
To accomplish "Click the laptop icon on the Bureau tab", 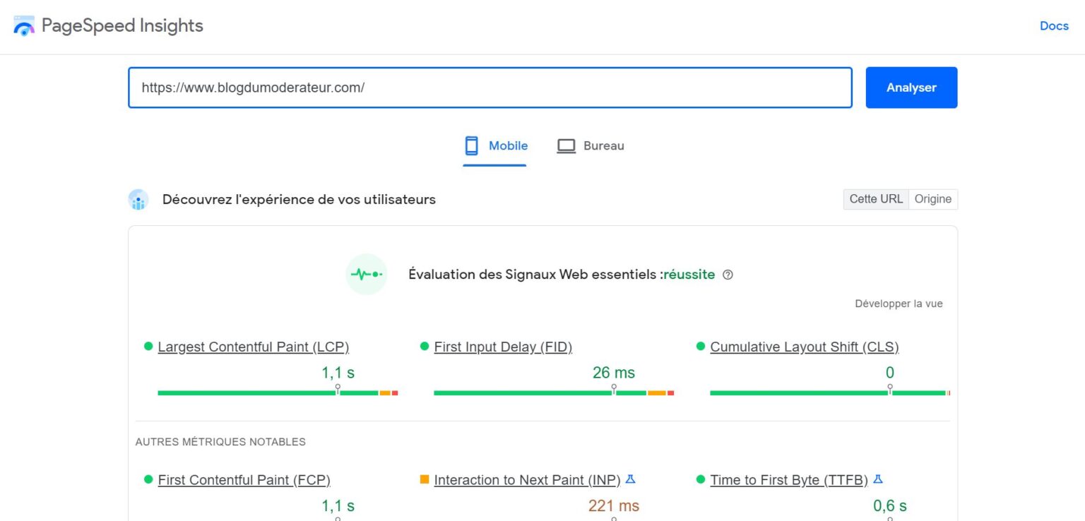I will click(566, 145).
